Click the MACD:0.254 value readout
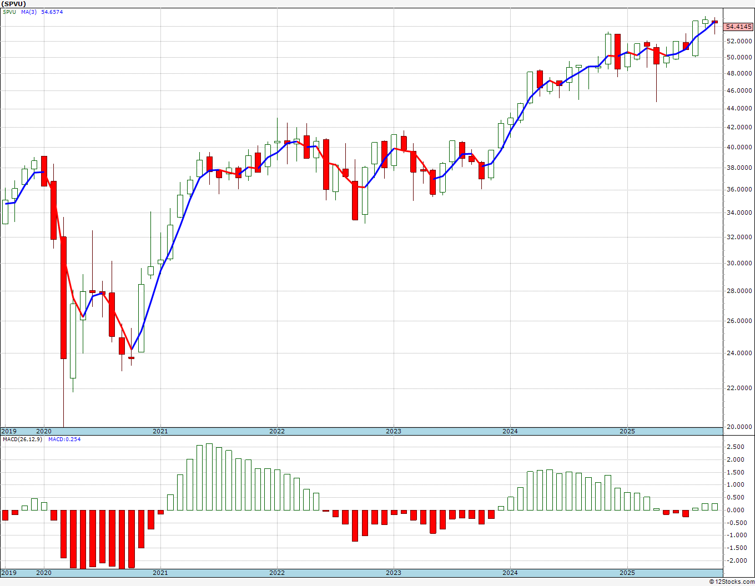Screen dimensions: 755x586 pos(64,439)
